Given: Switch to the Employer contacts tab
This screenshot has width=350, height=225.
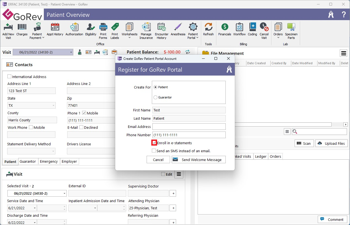Looking at the screenshot, I should pos(69,162).
